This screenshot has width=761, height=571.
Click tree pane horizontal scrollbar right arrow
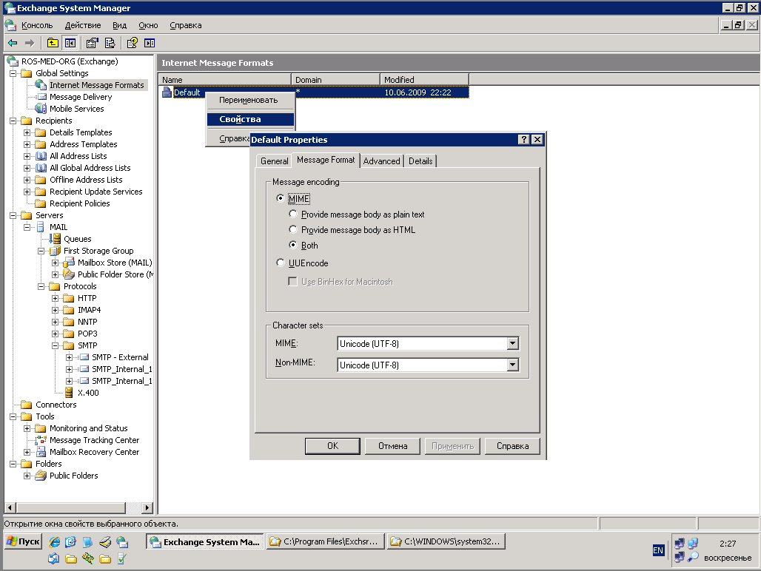147,507
